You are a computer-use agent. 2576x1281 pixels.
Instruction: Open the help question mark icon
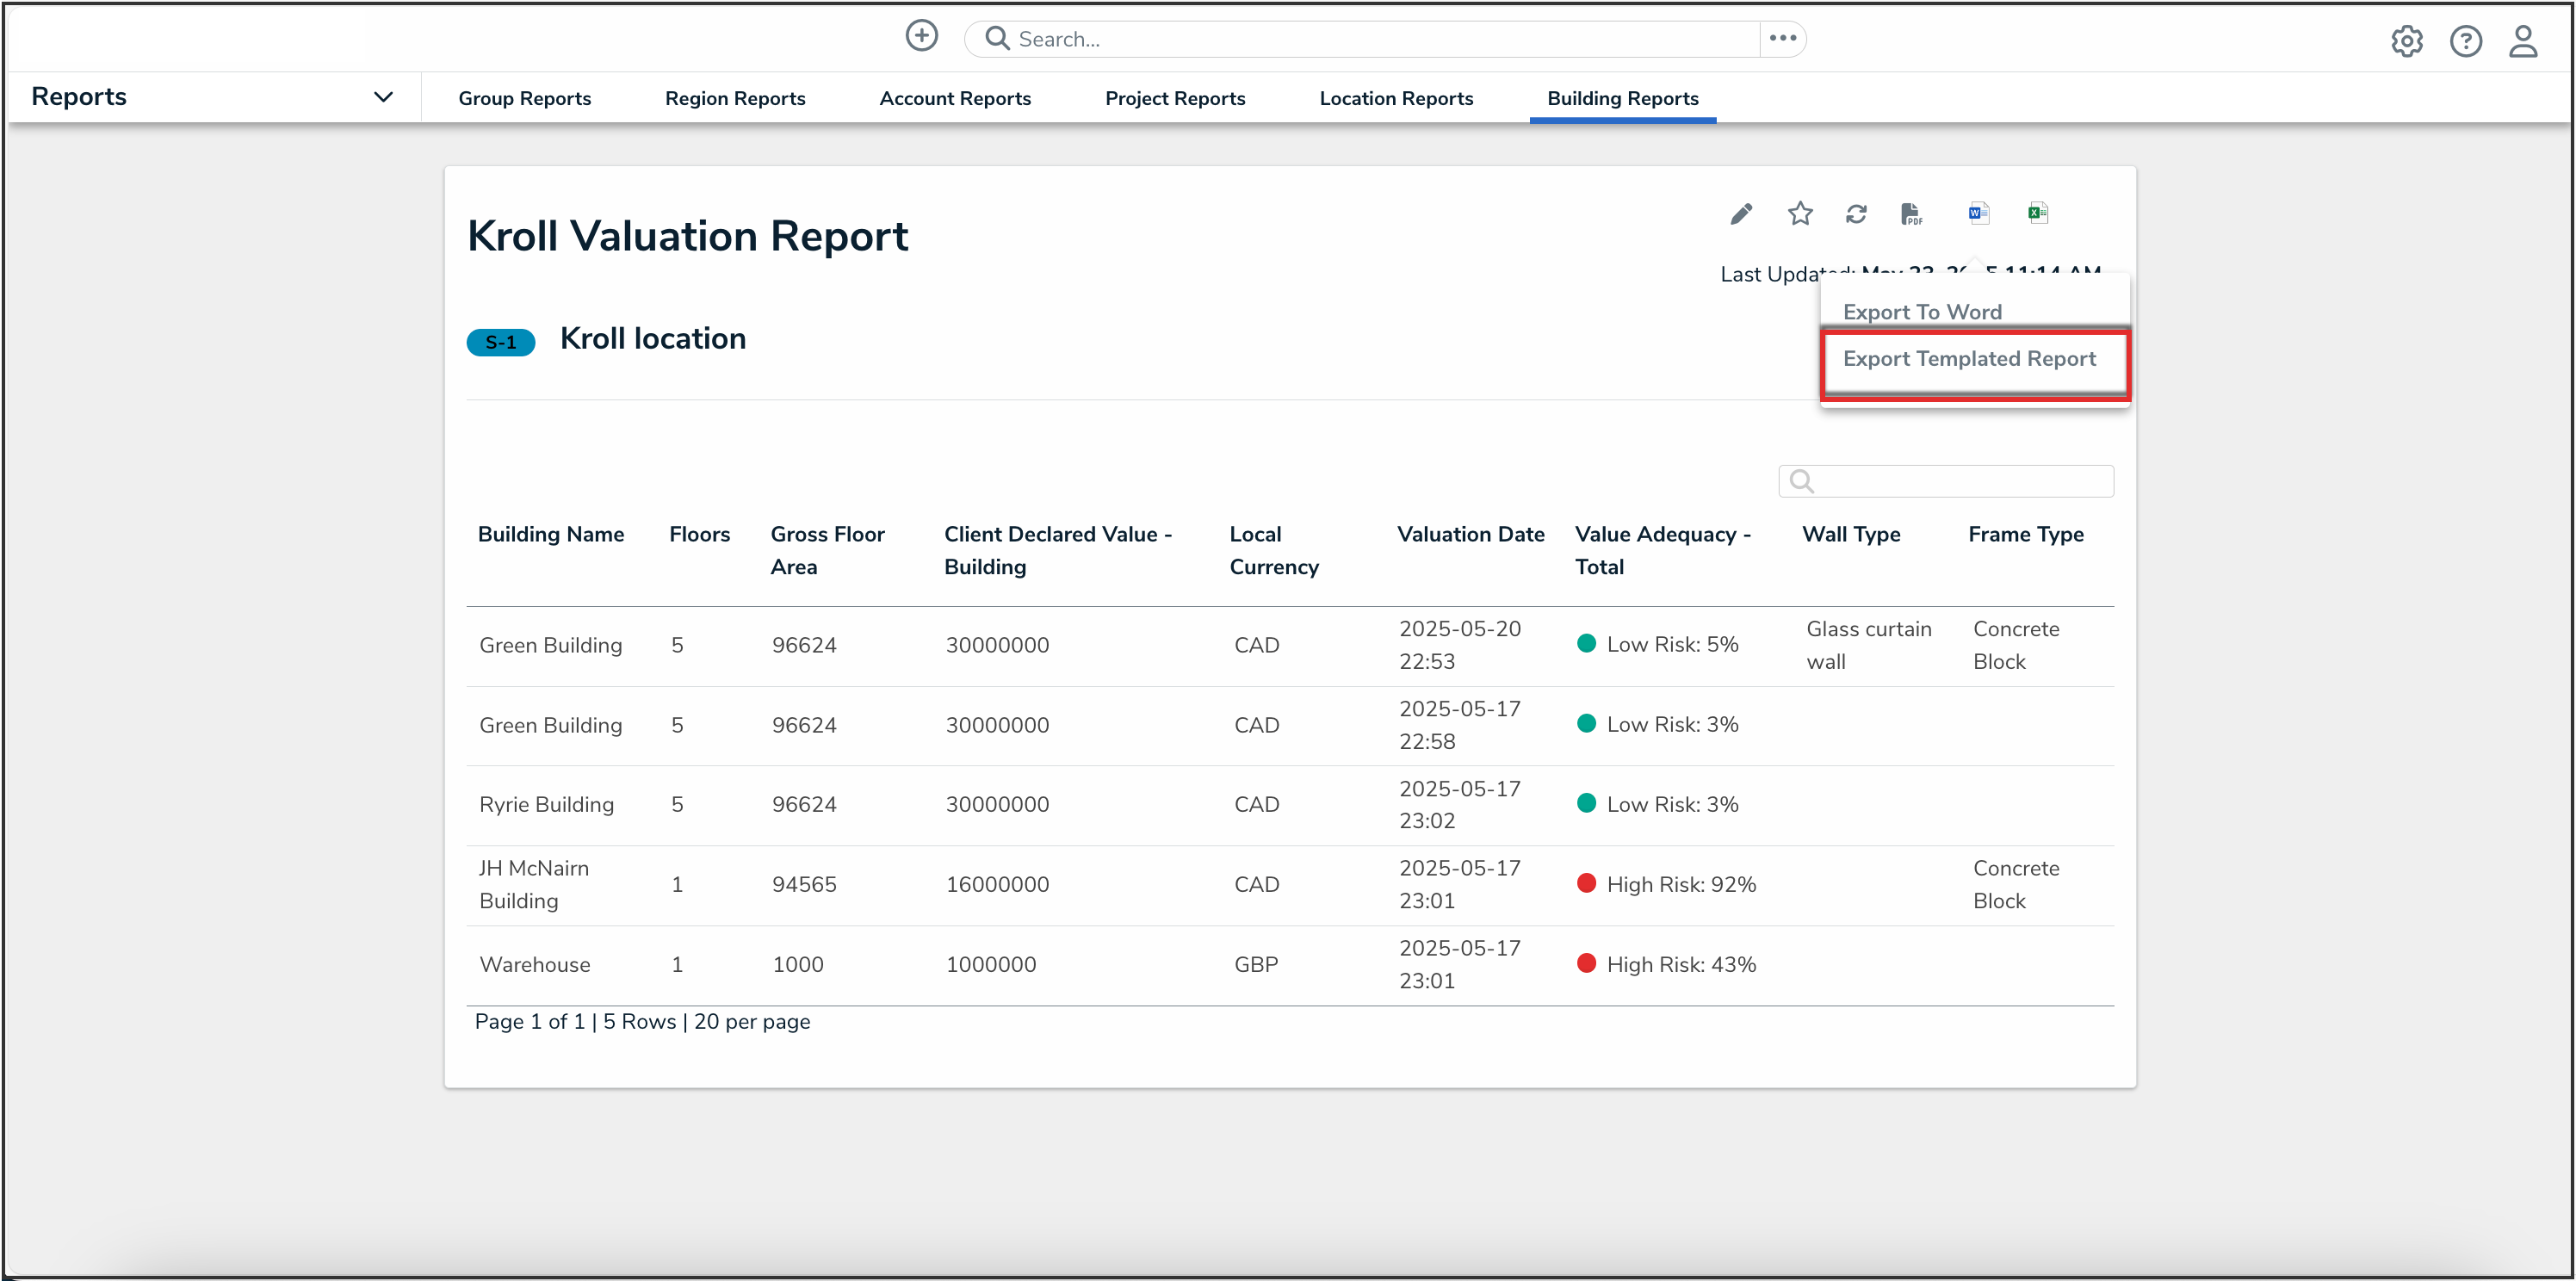2465,41
